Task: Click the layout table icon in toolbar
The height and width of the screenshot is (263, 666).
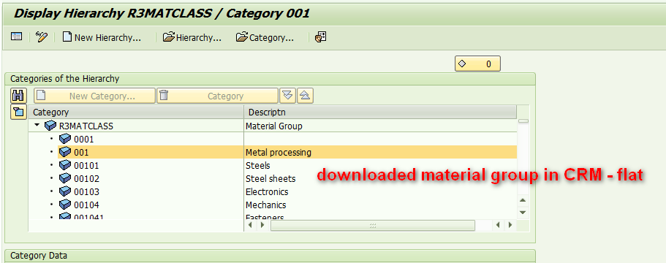Action: 16,37
